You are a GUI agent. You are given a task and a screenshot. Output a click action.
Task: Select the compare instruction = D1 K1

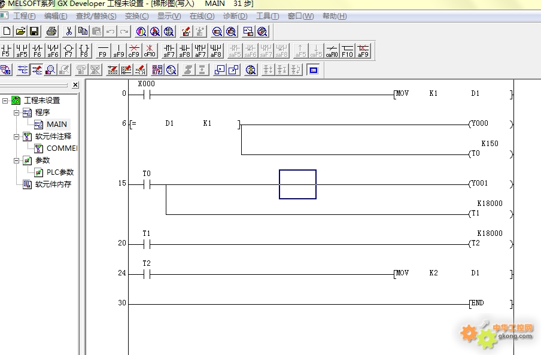click(x=186, y=123)
